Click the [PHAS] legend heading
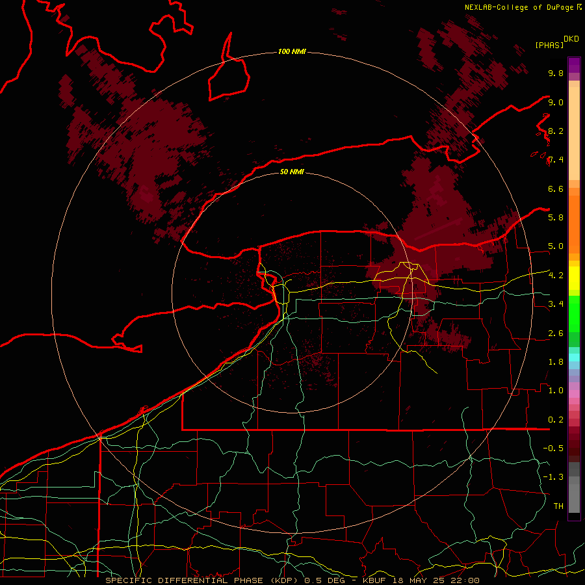Screen dimensions: 585x585 549,45
